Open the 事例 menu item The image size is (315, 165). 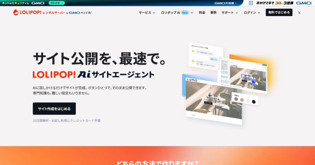pos(213,13)
